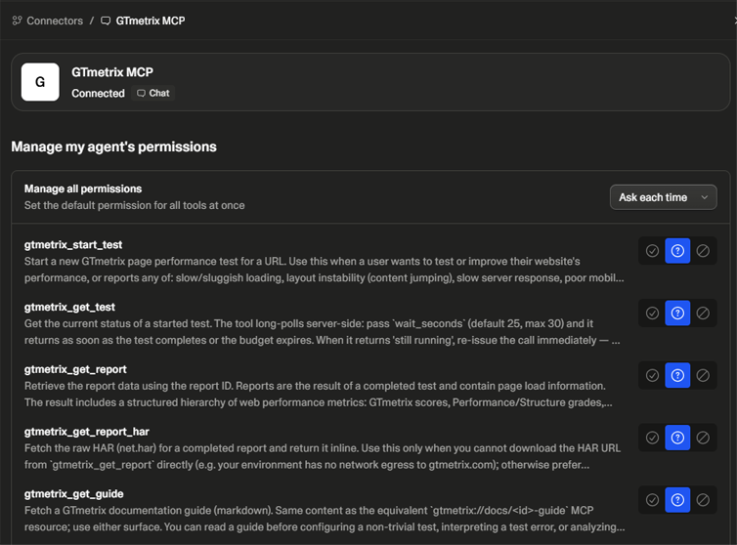This screenshot has width=737, height=545.
Task: Click the Chat badge under GTmetrix MCP
Action: [x=153, y=93]
